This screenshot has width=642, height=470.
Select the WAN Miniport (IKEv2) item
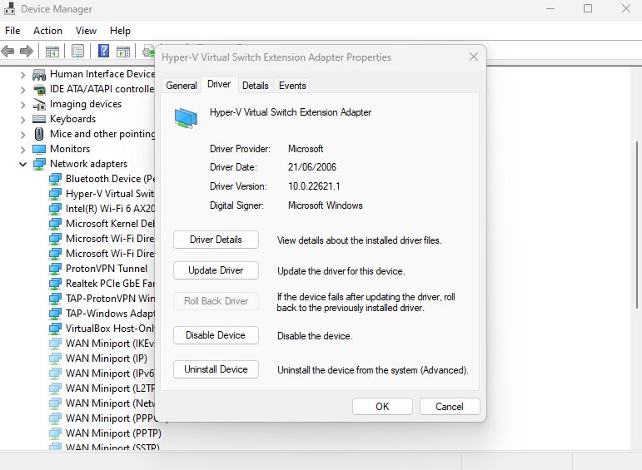click(110, 344)
